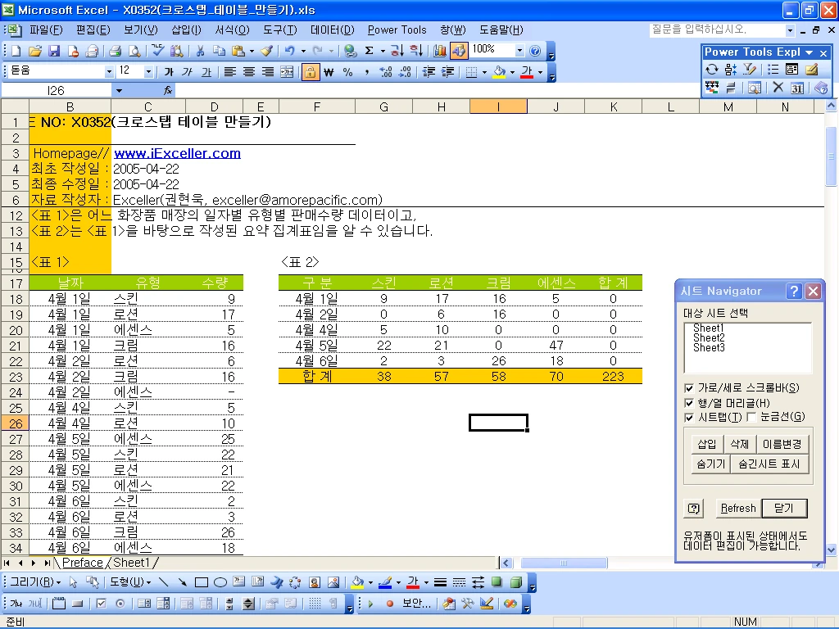
Task: Click the horizontal scrollbar thumb
Action: [x=564, y=563]
